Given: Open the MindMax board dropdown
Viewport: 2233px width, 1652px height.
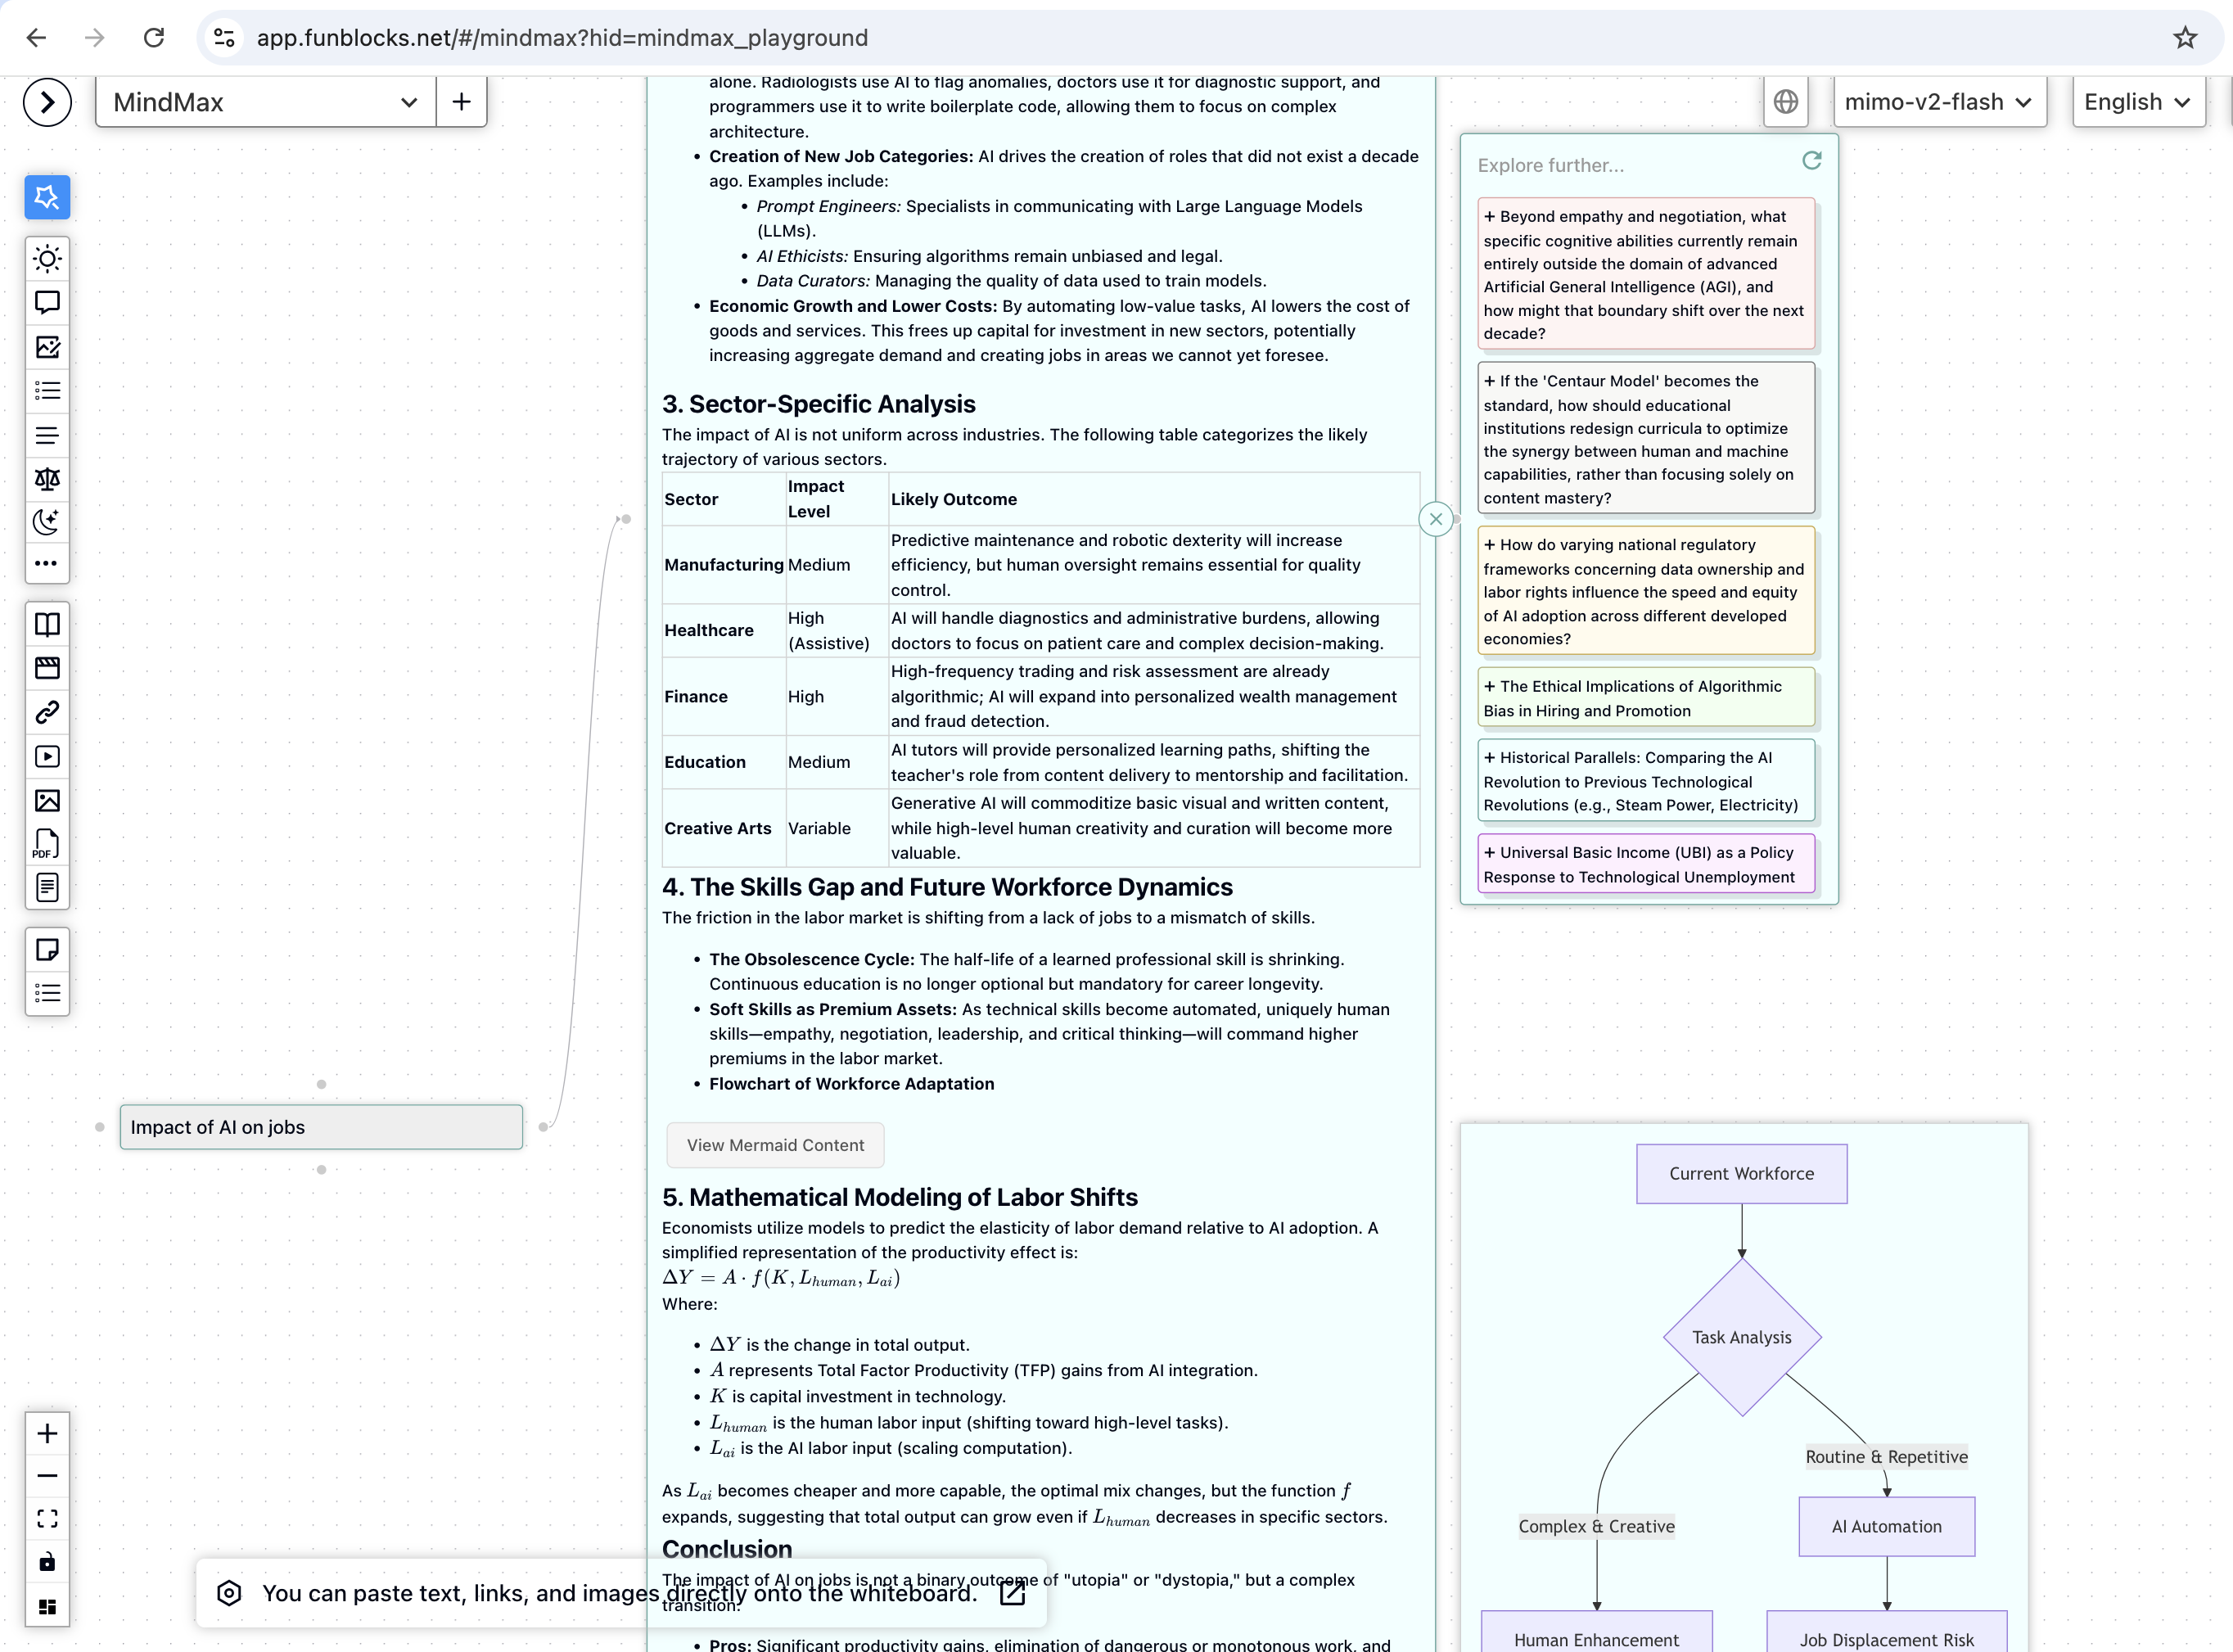Looking at the screenshot, I should point(408,101).
